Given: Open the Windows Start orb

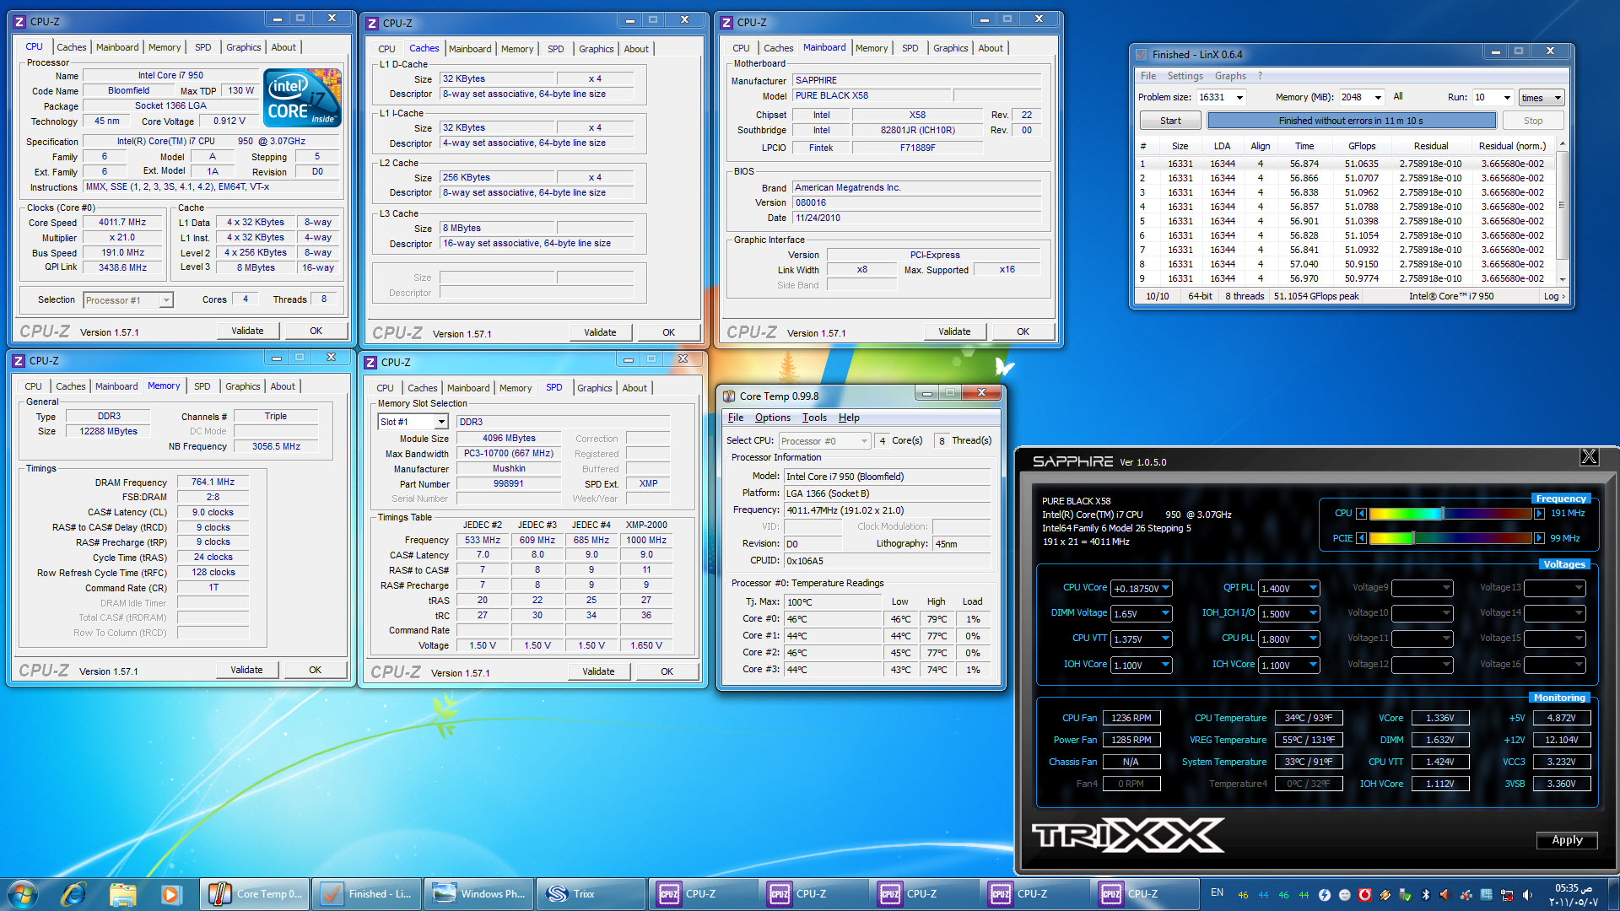Looking at the screenshot, I should tap(22, 894).
